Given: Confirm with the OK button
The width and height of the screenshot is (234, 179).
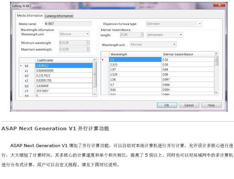Looking at the screenshot, I should (x=167, y=105).
